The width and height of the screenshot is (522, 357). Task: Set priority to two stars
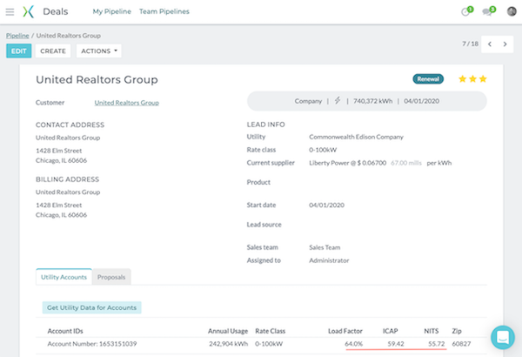pos(472,79)
